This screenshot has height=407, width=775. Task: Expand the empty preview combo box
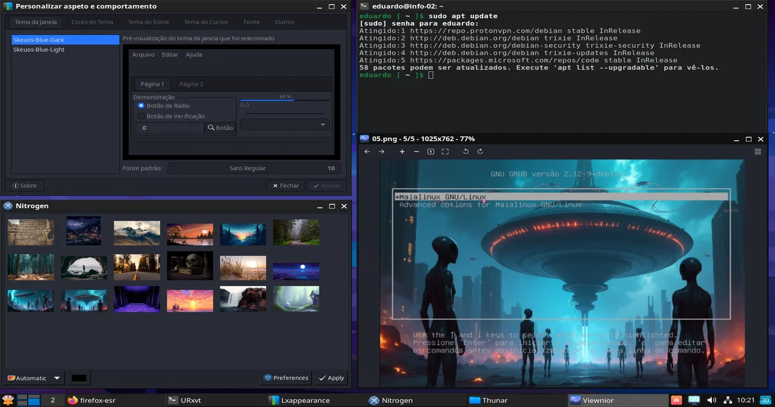tap(284, 125)
